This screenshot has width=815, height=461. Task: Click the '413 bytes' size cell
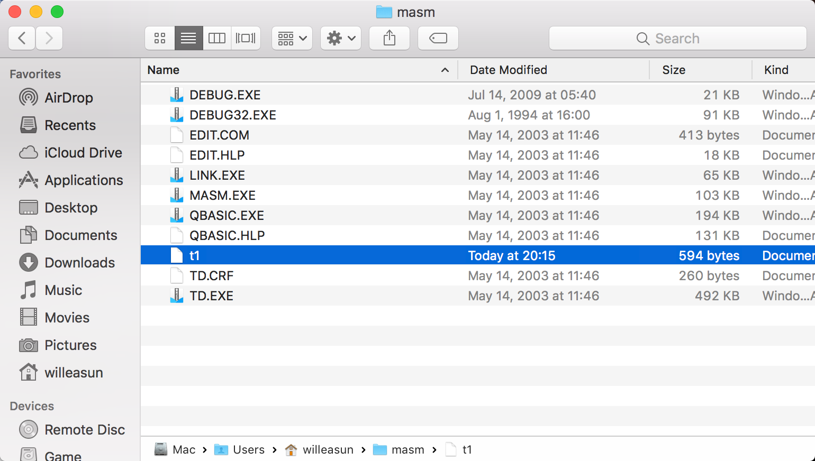pos(709,135)
